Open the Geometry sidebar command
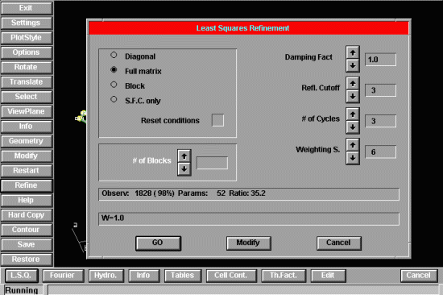Screen dimensions: 443x295 coord(27,141)
